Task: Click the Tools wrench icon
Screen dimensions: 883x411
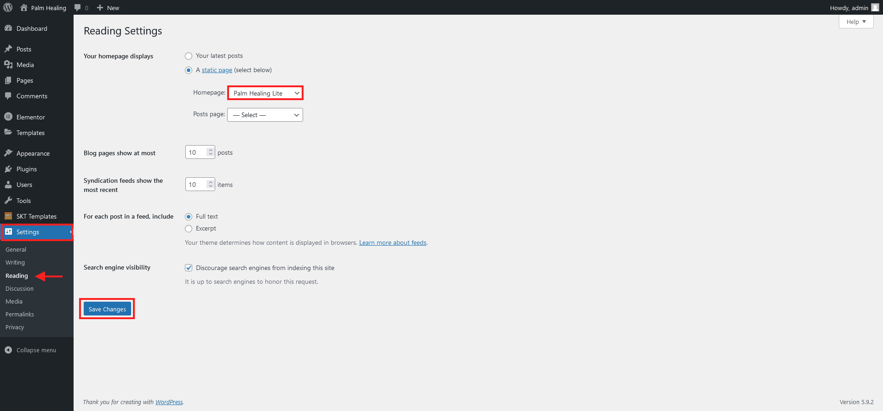Action: pyautogui.click(x=8, y=200)
